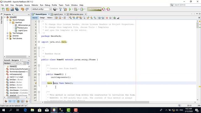This screenshot has width=201, height=113.
Task: Toggle the bookmark icon in editor toolbar
Action: (x=95, y=18)
